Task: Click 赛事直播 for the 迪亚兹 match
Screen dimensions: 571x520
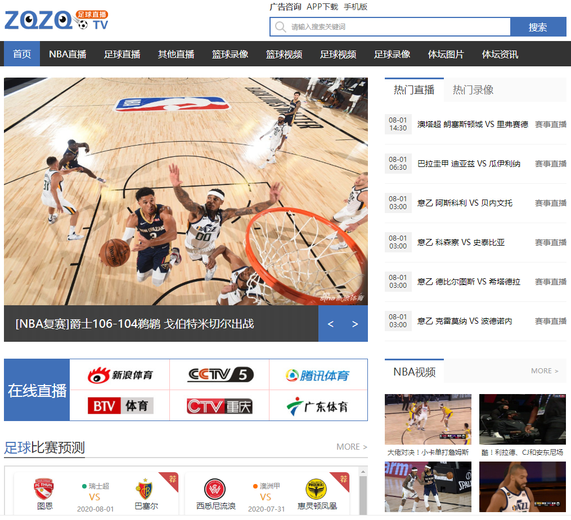Action: (551, 164)
